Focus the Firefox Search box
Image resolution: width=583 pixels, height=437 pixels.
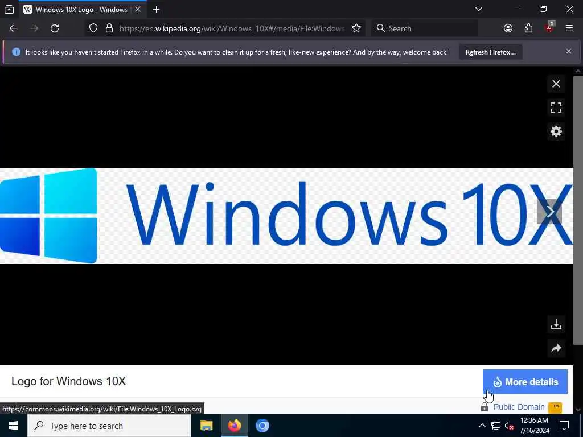click(425, 28)
